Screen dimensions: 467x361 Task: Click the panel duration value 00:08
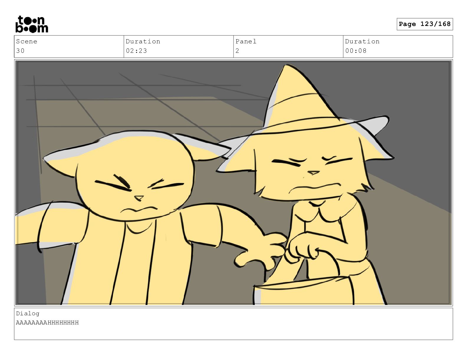[356, 51]
